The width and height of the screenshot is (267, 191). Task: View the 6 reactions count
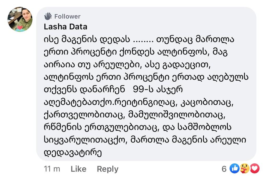click(224, 169)
